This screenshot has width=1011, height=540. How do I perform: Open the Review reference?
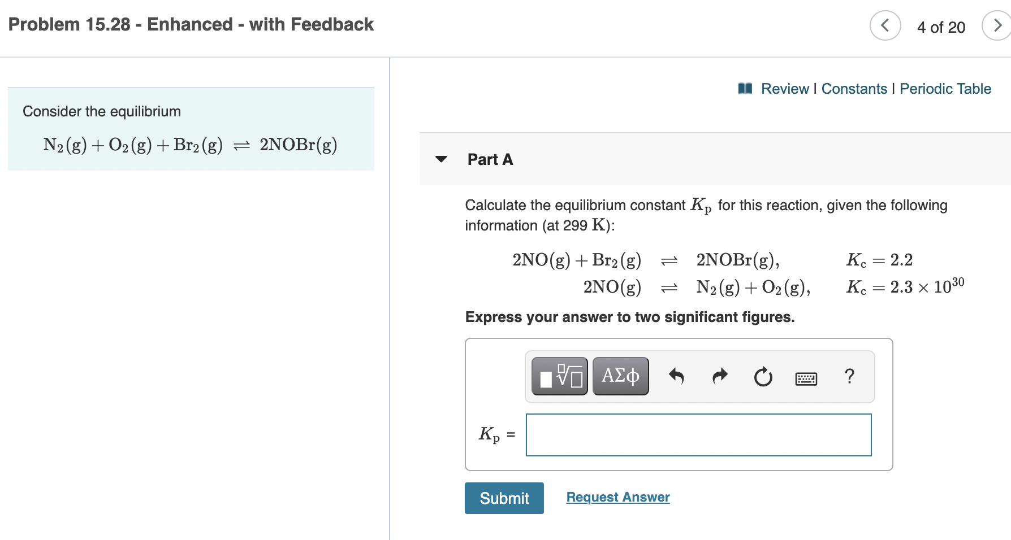click(x=785, y=88)
